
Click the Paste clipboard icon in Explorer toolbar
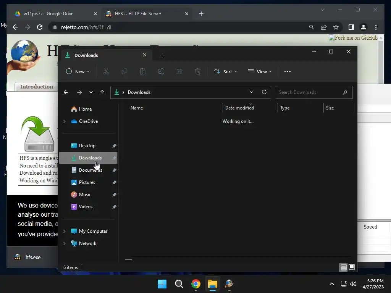pyautogui.click(x=143, y=71)
